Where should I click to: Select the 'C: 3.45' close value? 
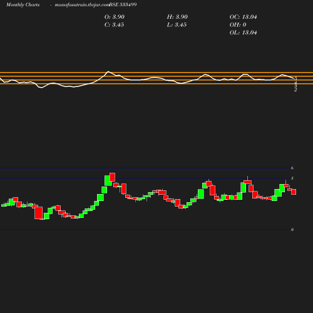pos(114,24)
